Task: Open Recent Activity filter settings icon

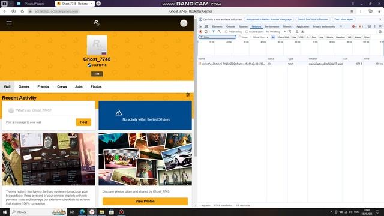Action: tap(188, 95)
